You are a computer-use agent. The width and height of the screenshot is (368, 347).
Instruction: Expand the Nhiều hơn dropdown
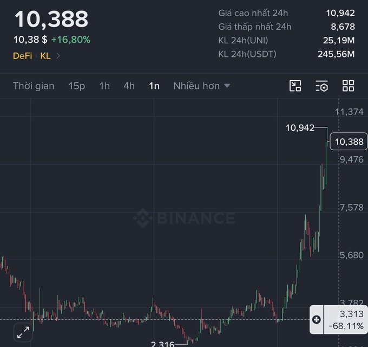202,86
